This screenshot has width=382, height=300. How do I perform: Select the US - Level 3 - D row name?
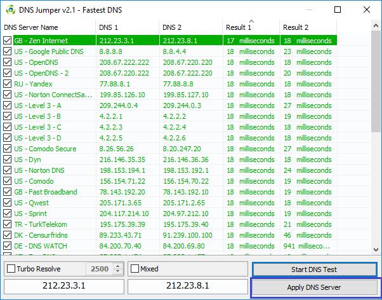tap(37, 138)
